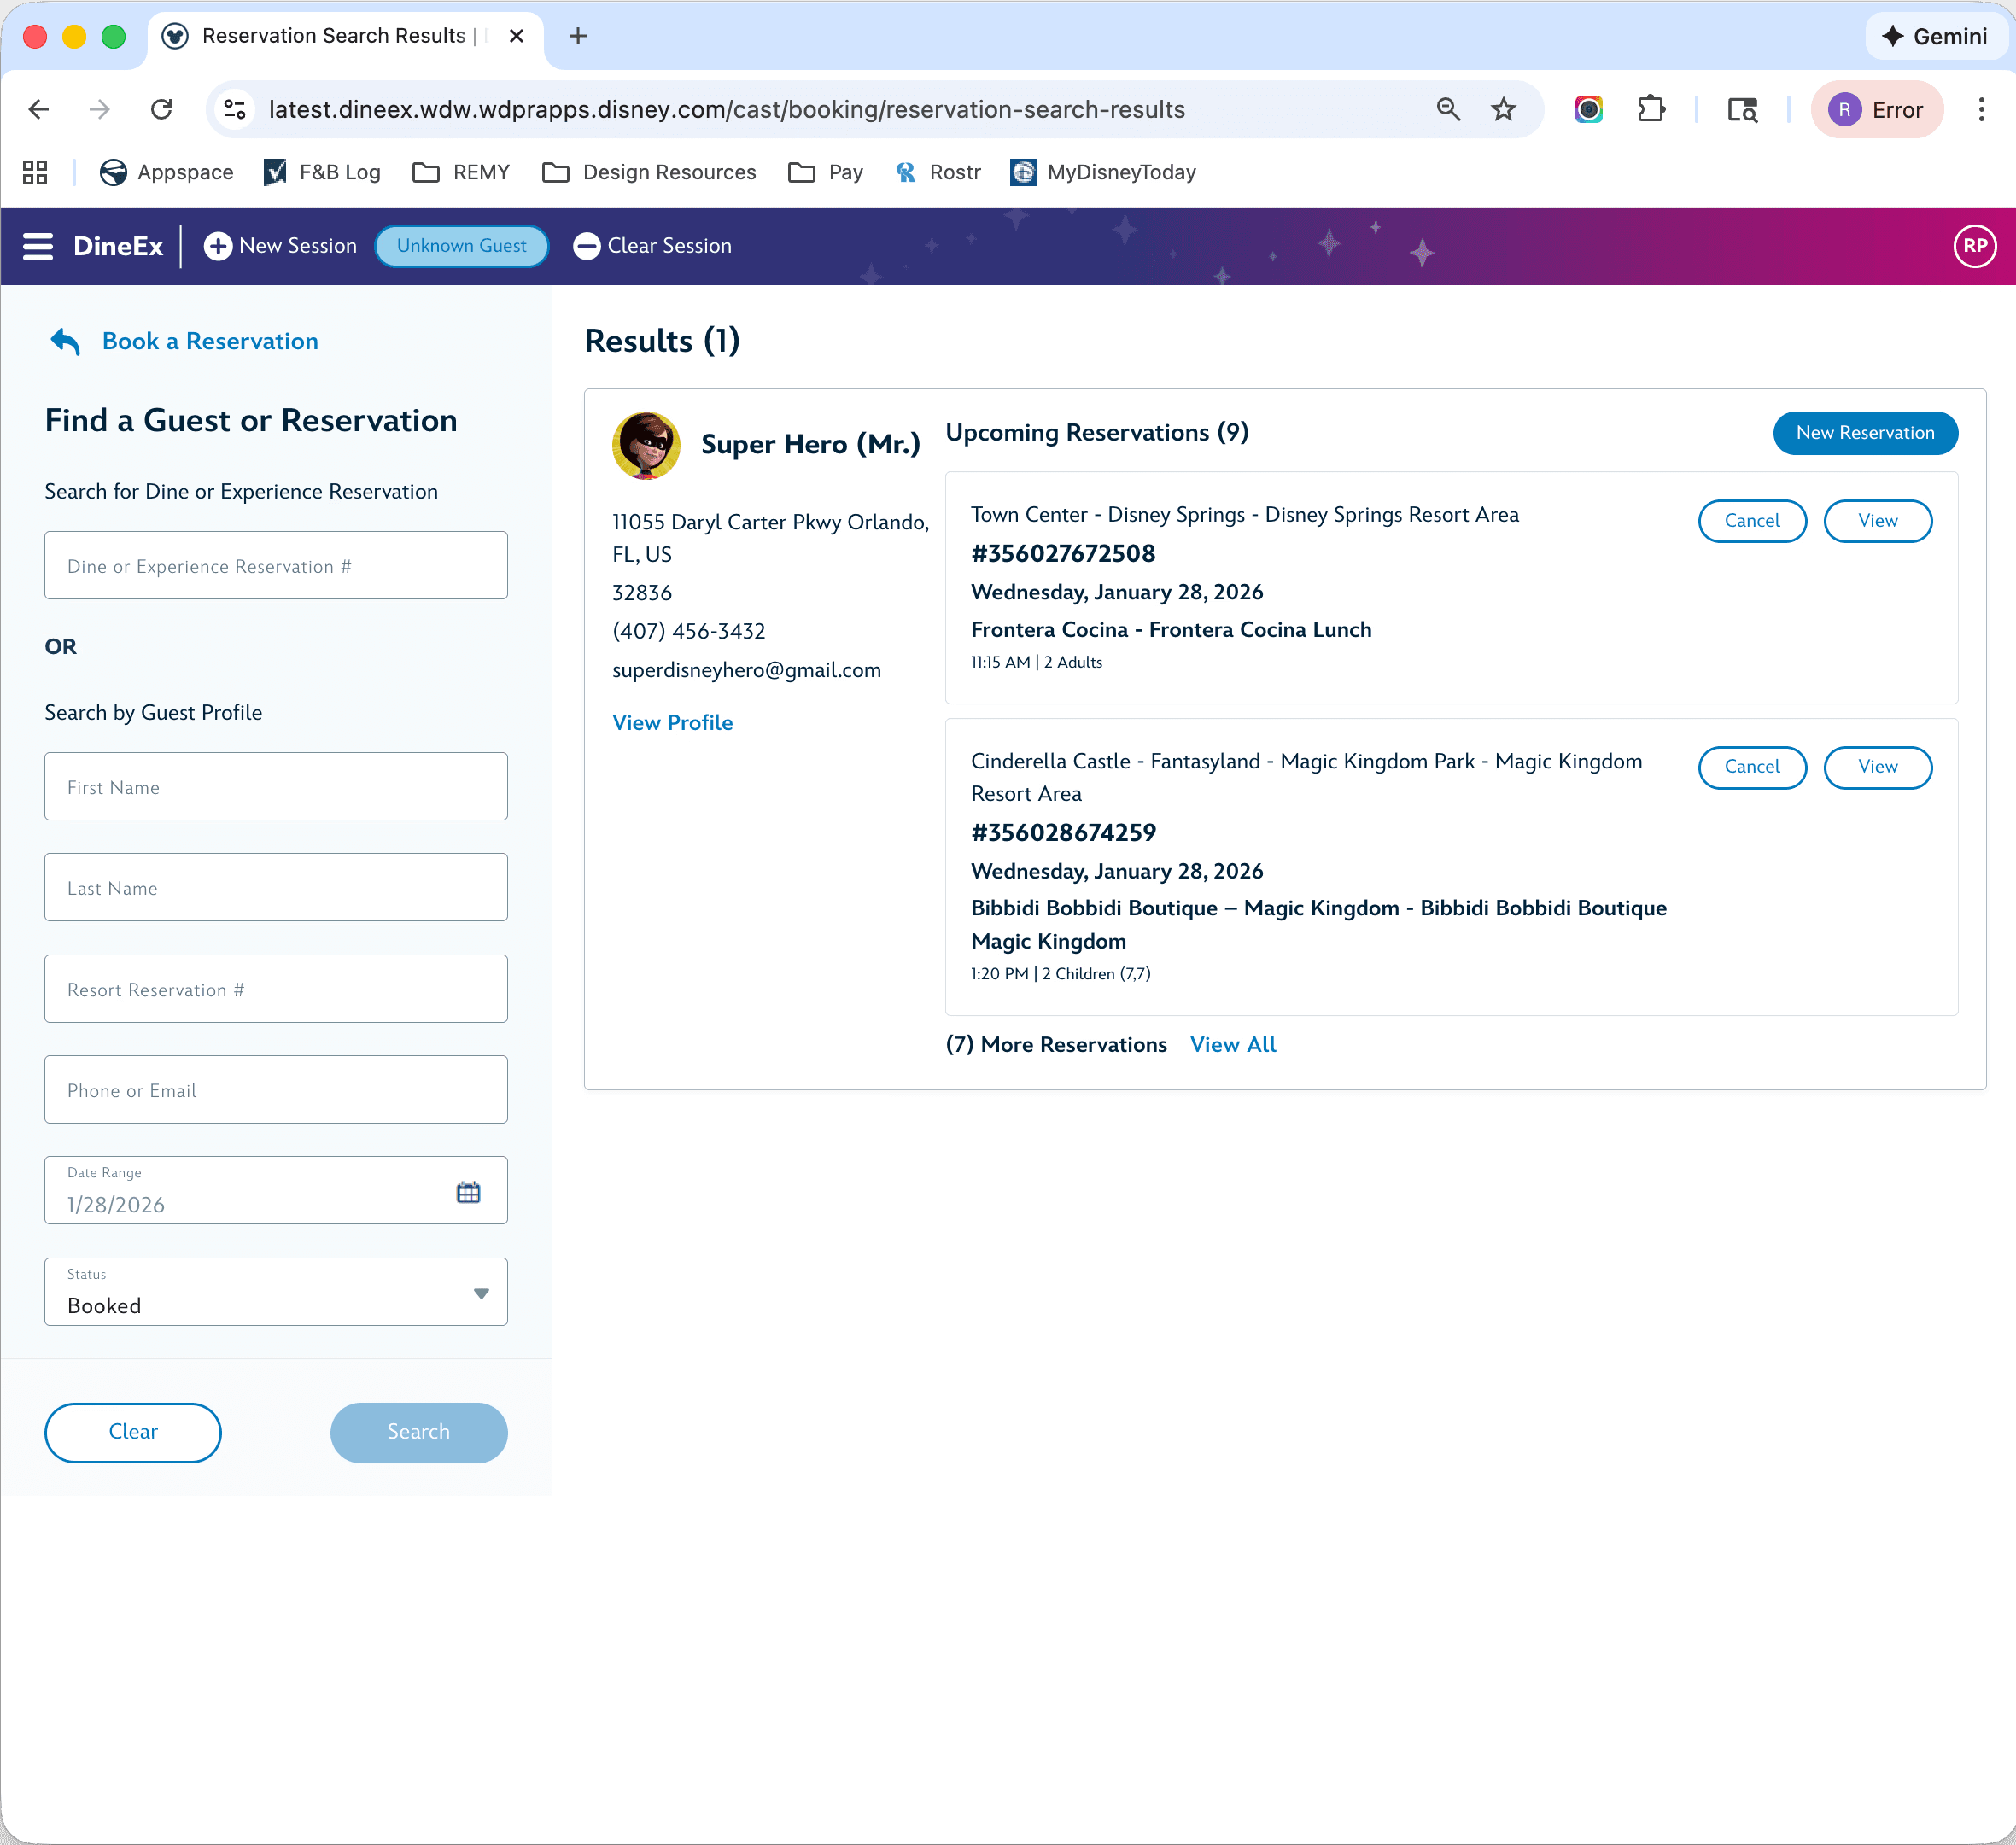Screen dimensions: 2016x1845
Task: Click the New Reservation button
Action: click(1864, 433)
